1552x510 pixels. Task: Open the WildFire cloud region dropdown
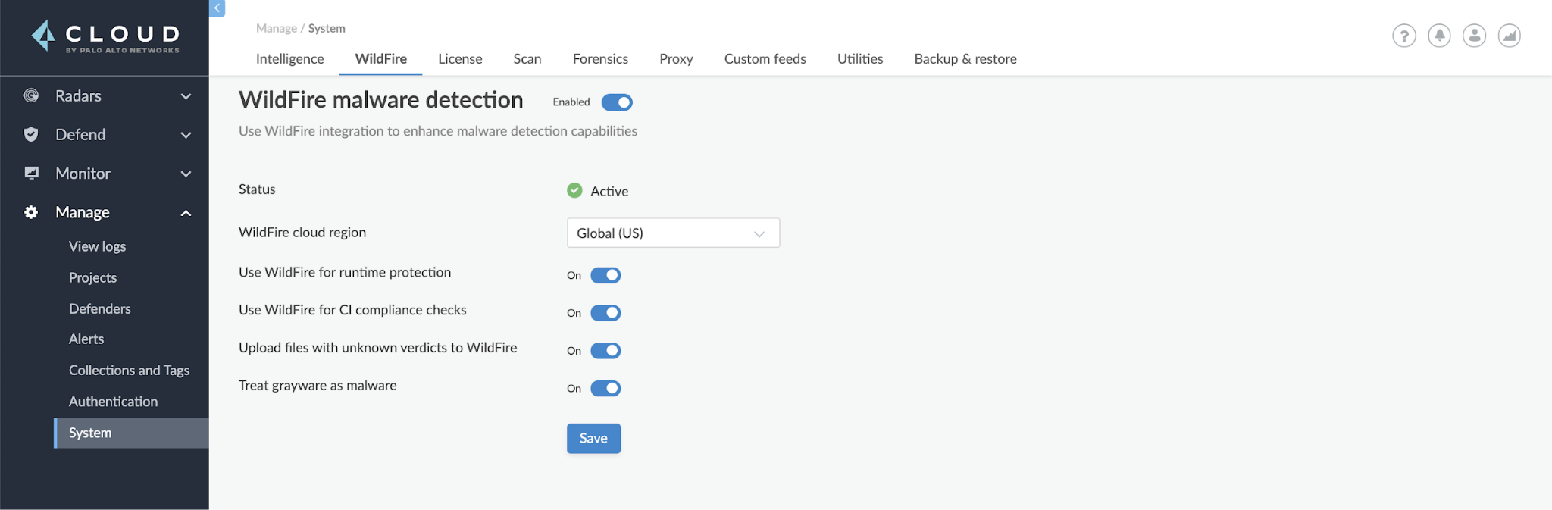coord(673,233)
